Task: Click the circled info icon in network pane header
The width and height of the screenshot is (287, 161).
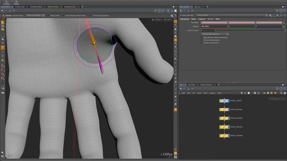Action: tap(281, 89)
